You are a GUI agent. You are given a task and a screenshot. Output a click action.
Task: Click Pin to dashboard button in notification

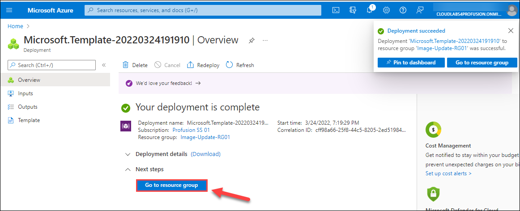411,62
